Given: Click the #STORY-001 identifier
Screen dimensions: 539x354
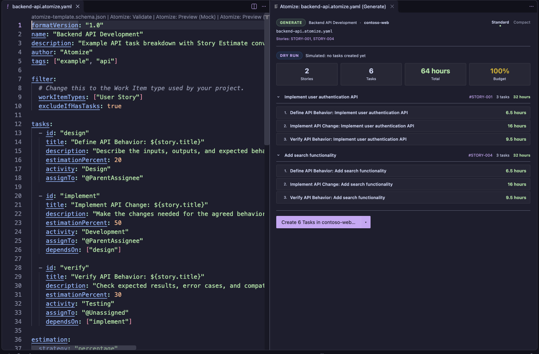Looking at the screenshot, I should pyautogui.click(x=481, y=97).
